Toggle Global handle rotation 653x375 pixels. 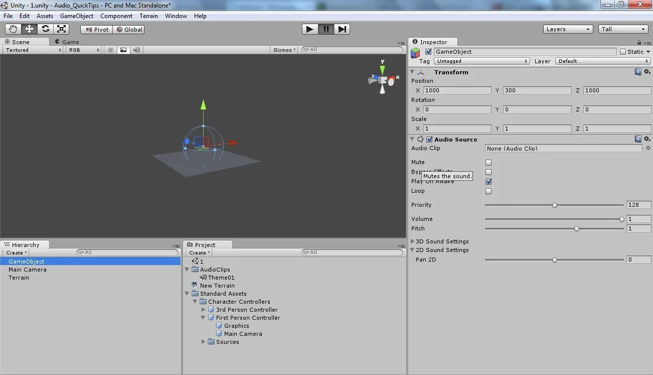click(x=129, y=30)
